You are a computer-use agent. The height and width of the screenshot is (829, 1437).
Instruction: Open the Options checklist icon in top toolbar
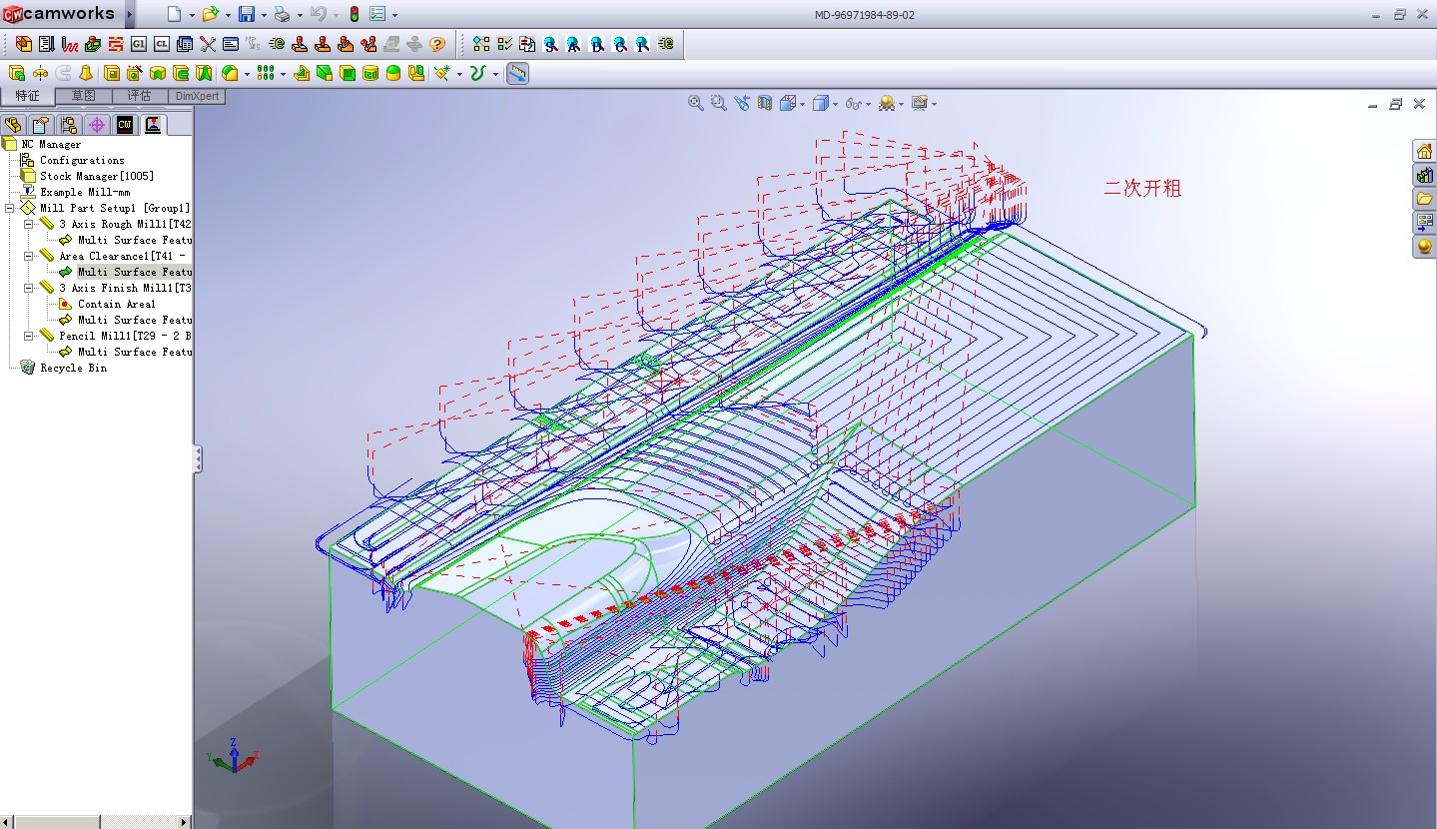(x=377, y=14)
